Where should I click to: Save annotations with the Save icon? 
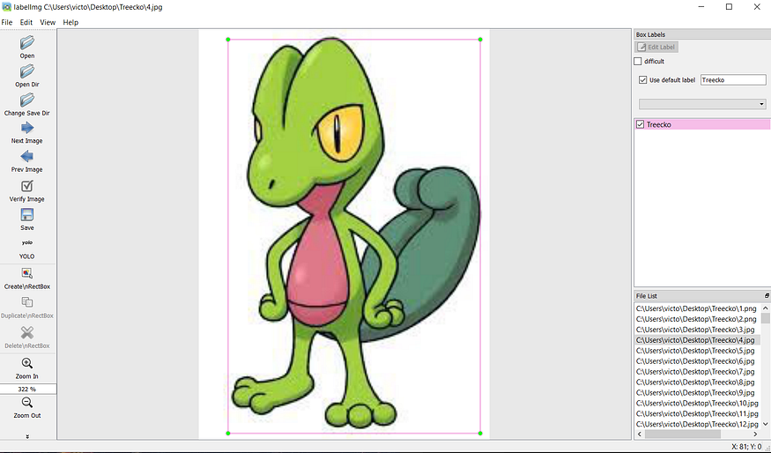pyautogui.click(x=27, y=215)
